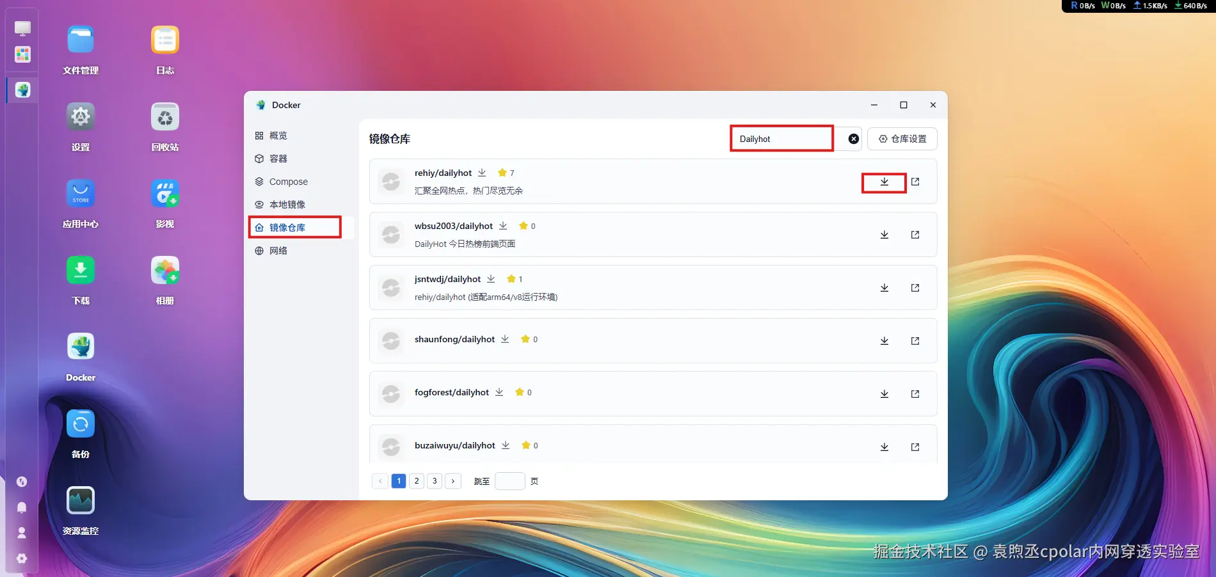The width and height of the screenshot is (1216, 577).
Task: Launch 应用中心 from the desktop
Action: tap(81, 203)
